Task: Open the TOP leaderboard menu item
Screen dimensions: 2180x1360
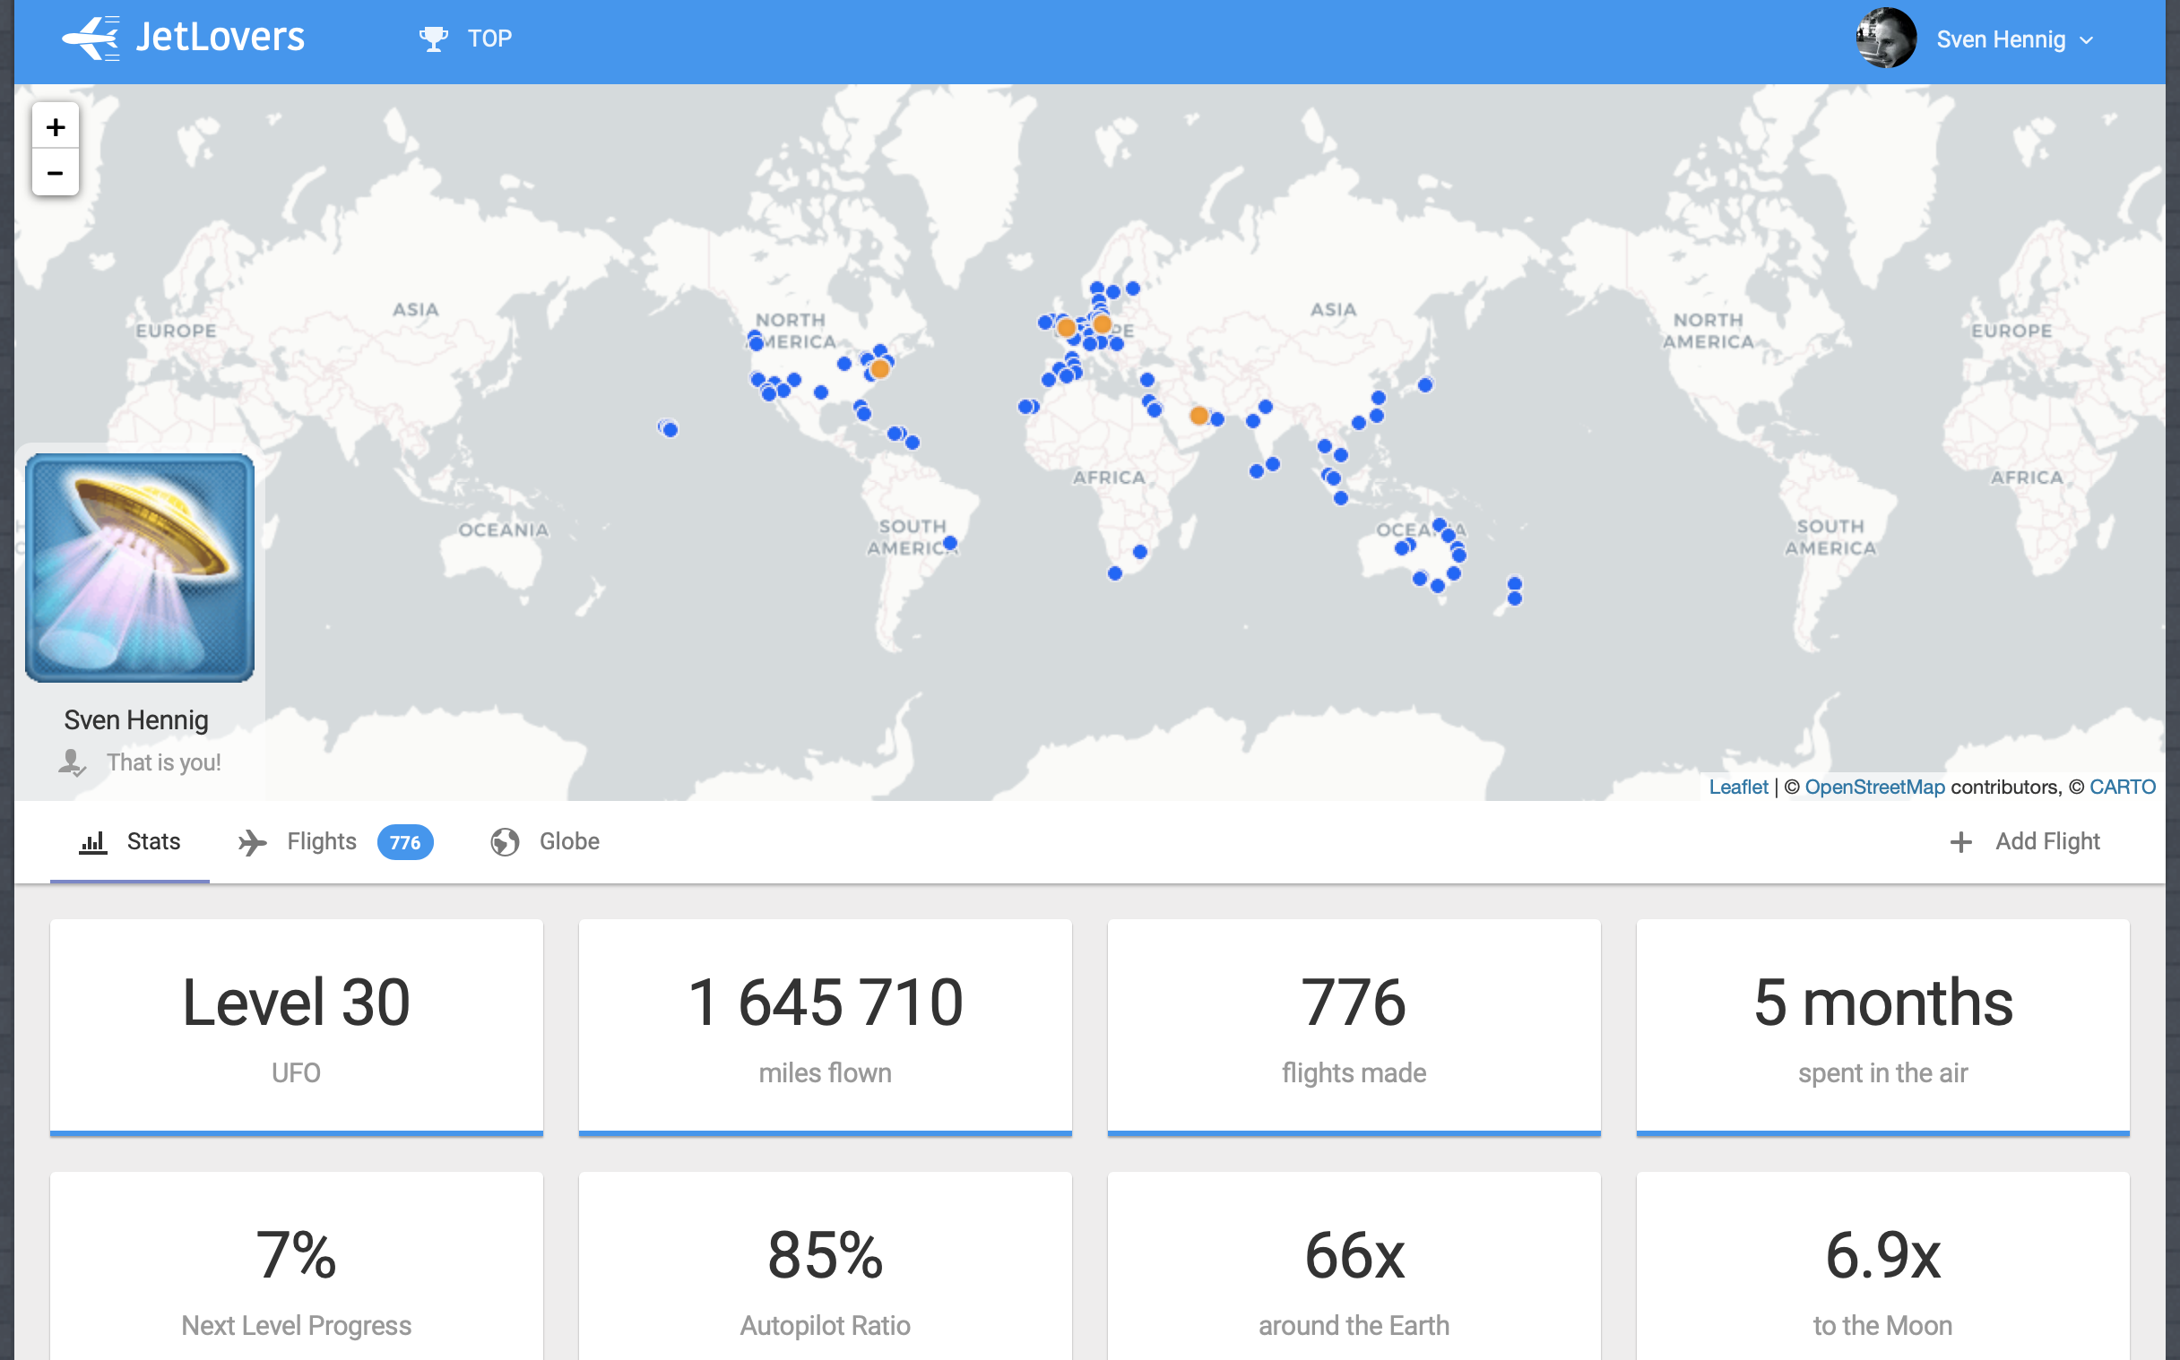Action: pyautogui.click(x=489, y=39)
